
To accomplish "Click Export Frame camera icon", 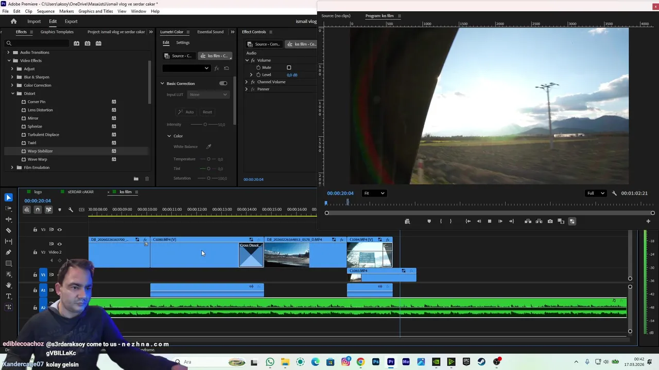I will [550, 221].
